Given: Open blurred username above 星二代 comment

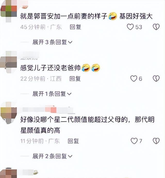Looking at the screenshot, I should click(48, 110).
